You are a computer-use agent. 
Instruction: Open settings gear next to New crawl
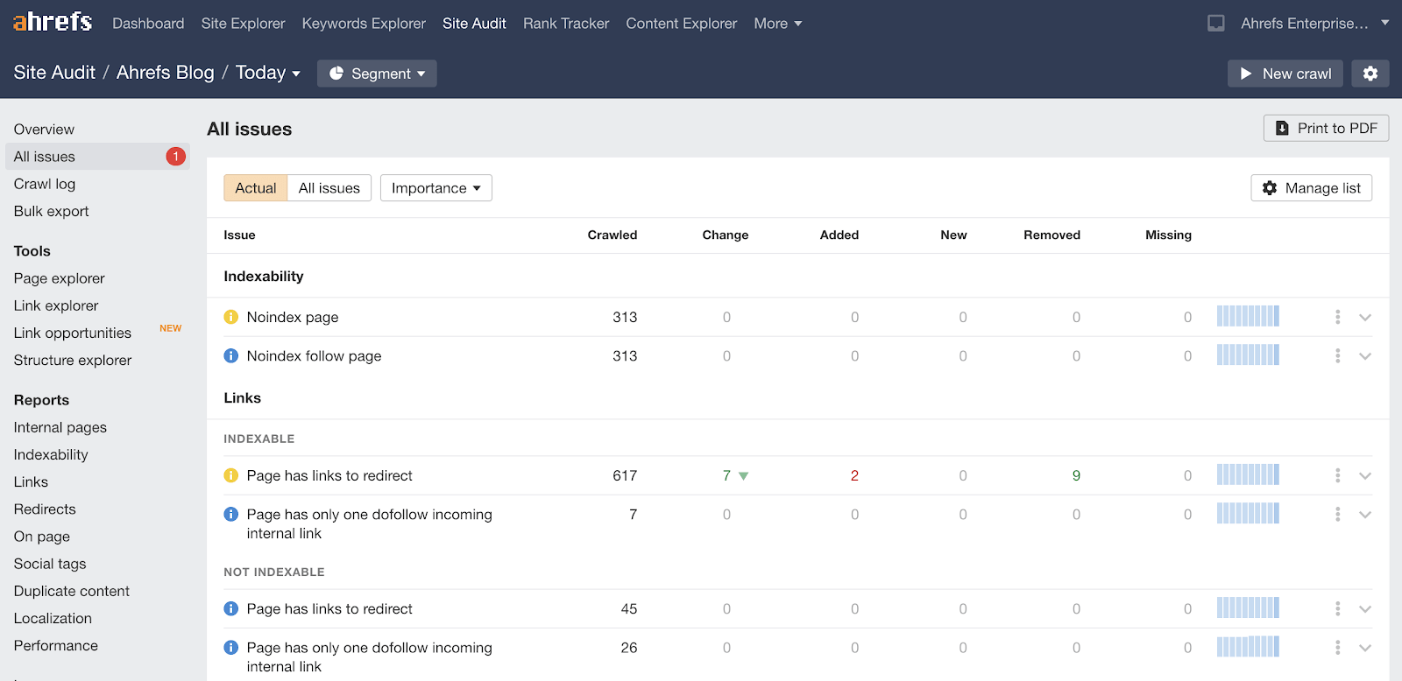tap(1370, 74)
